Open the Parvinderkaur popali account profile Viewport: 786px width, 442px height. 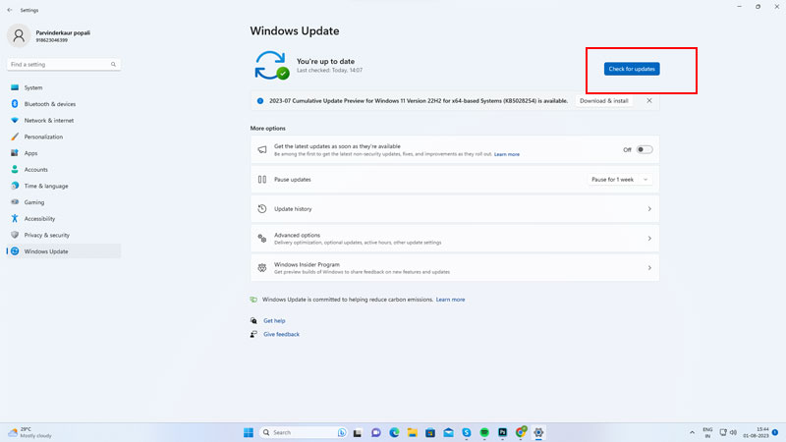pyautogui.click(x=49, y=35)
